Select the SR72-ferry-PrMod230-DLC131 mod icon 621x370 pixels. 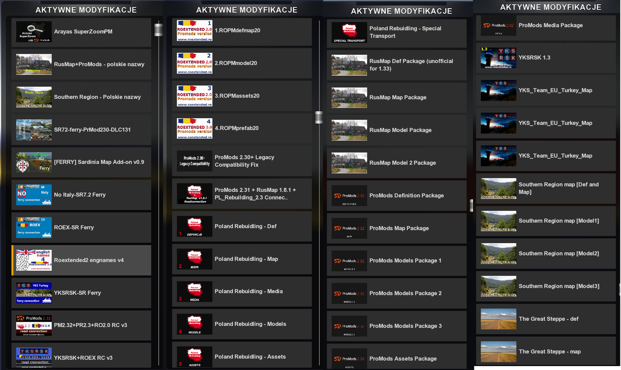[x=34, y=130]
